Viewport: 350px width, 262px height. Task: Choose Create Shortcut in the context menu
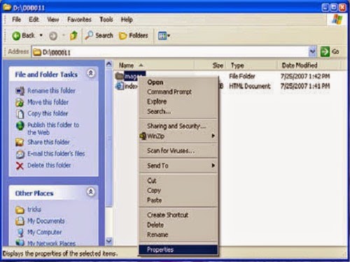[178, 215]
